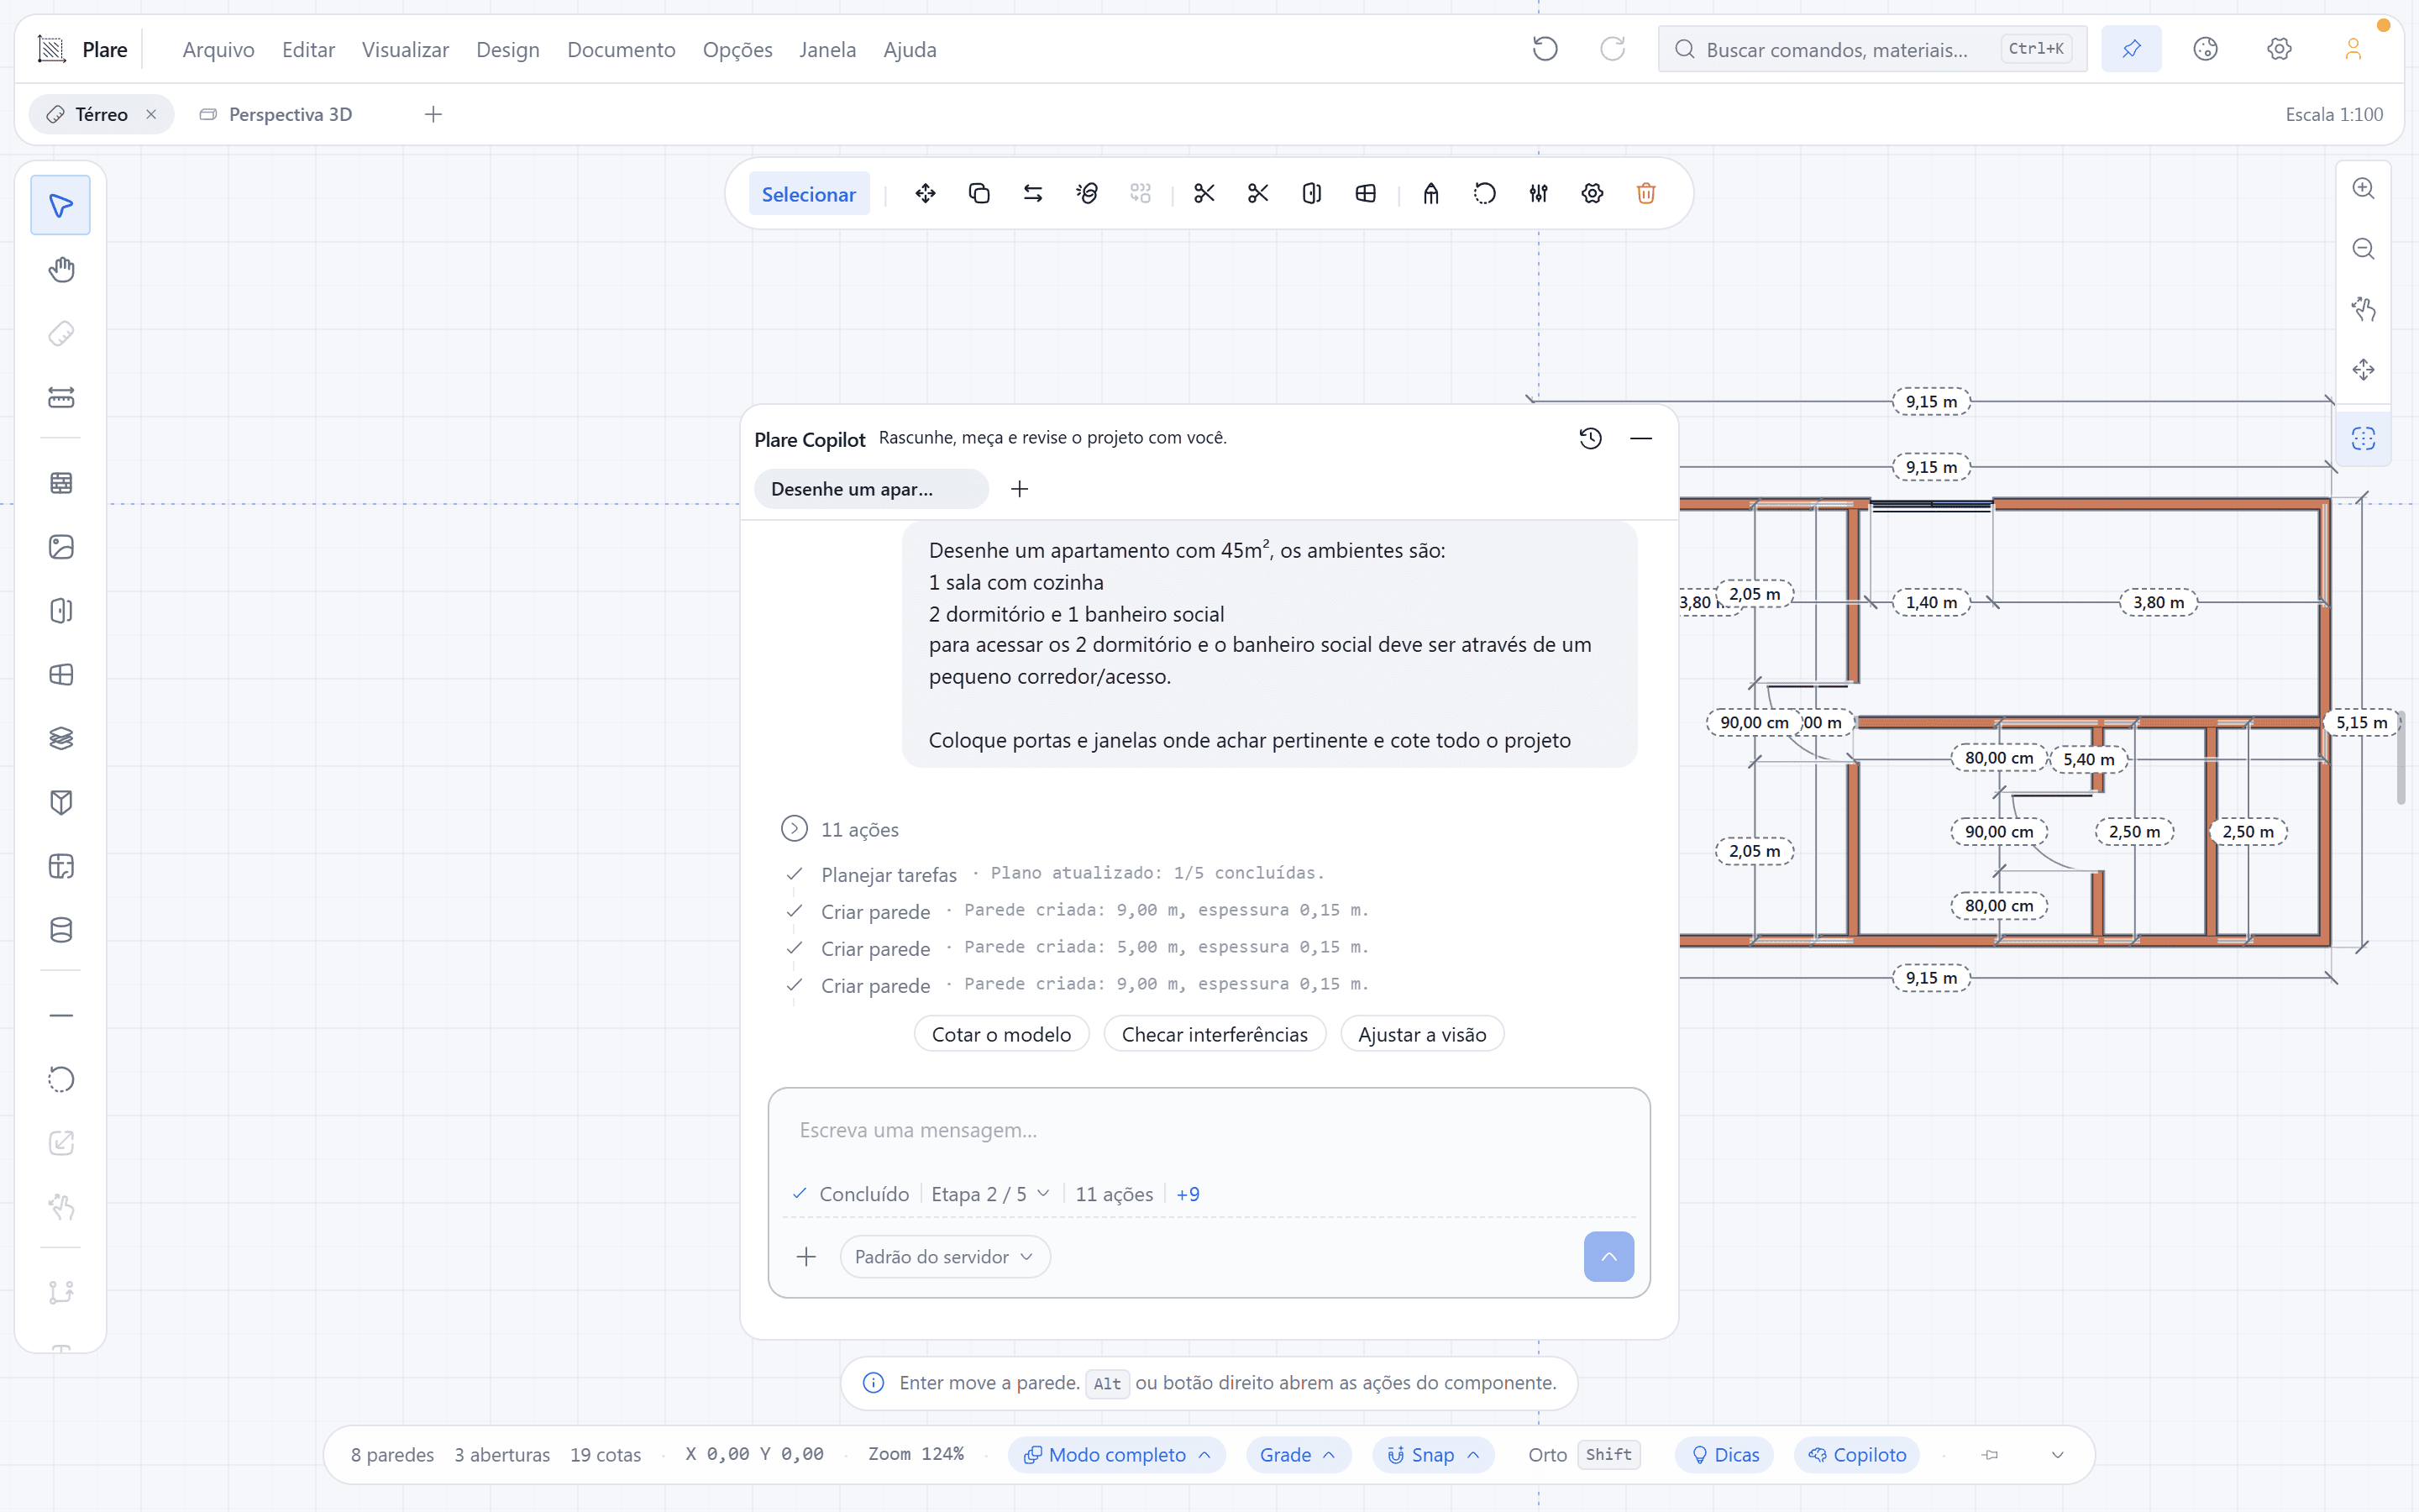2419x1512 pixels.
Task: Focus the Buscar comandos search field
Action: pyautogui.click(x=1872, y=49)
